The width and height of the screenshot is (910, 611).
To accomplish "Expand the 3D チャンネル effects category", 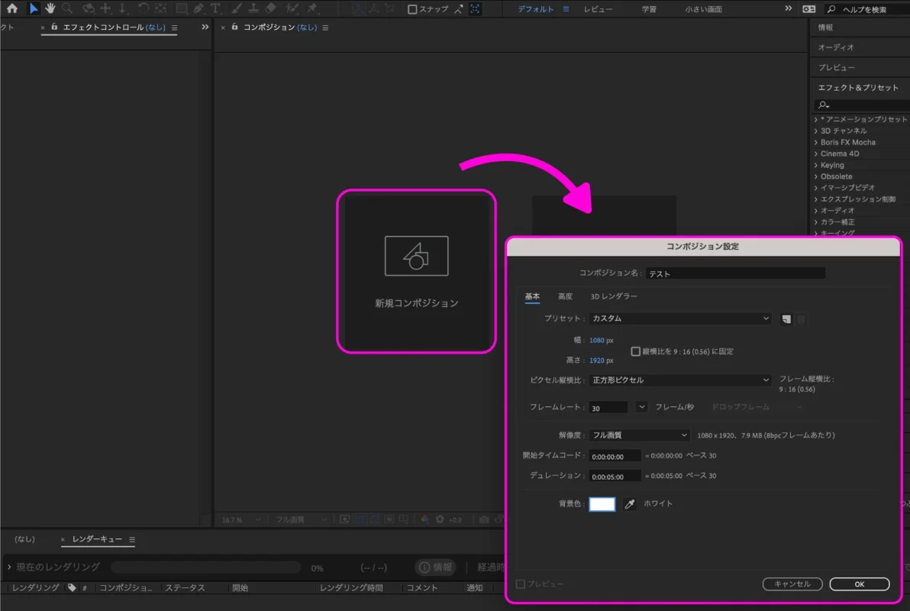I will [x=816, y=131].
